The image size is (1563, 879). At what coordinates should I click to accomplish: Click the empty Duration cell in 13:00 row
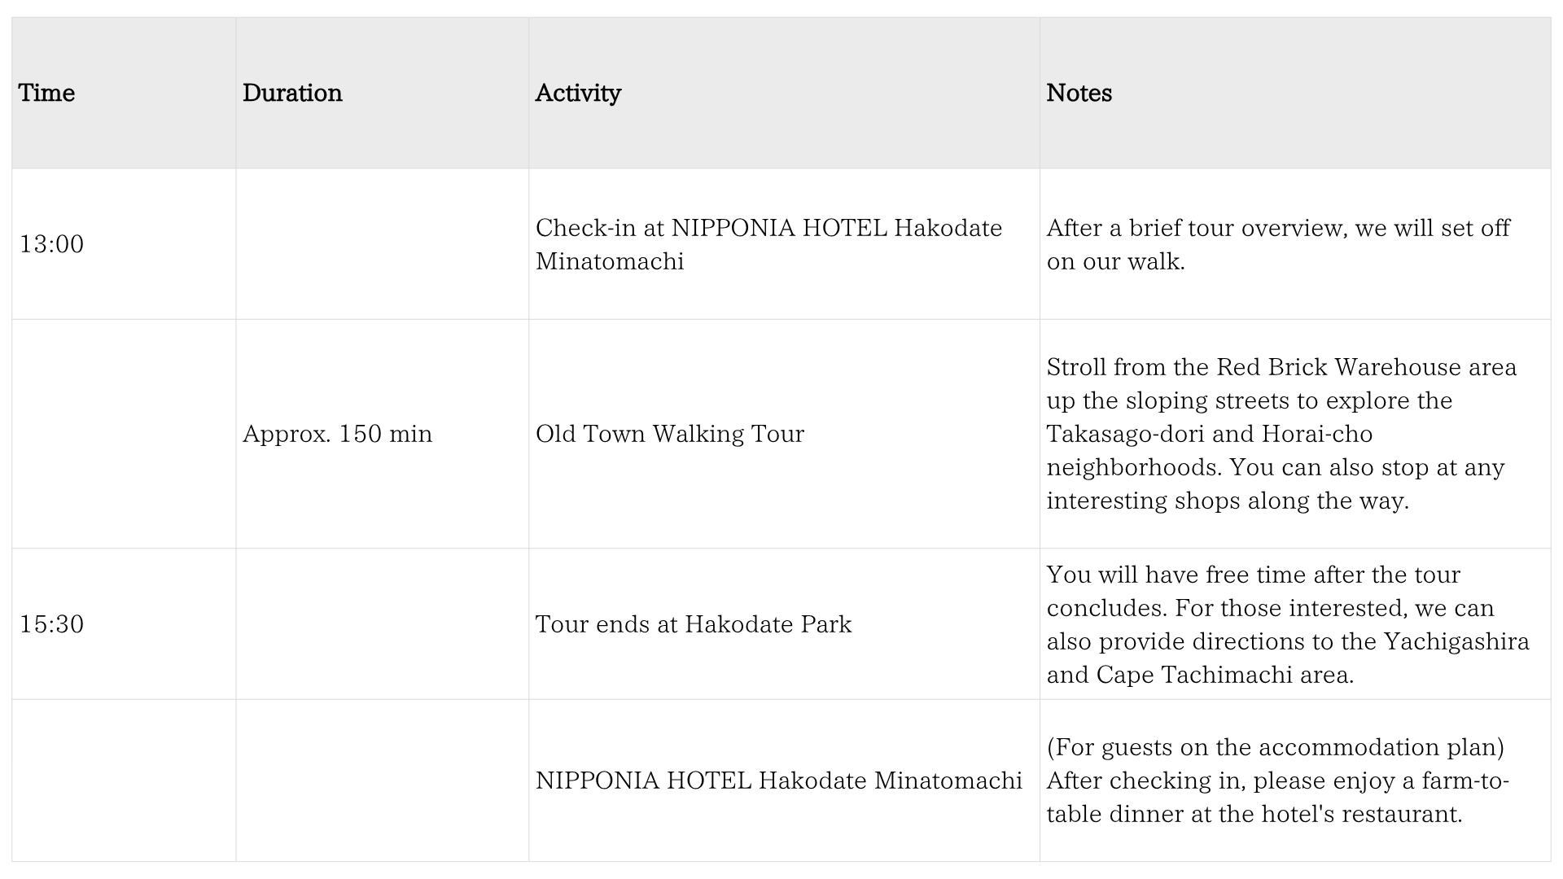coord(382,244)
